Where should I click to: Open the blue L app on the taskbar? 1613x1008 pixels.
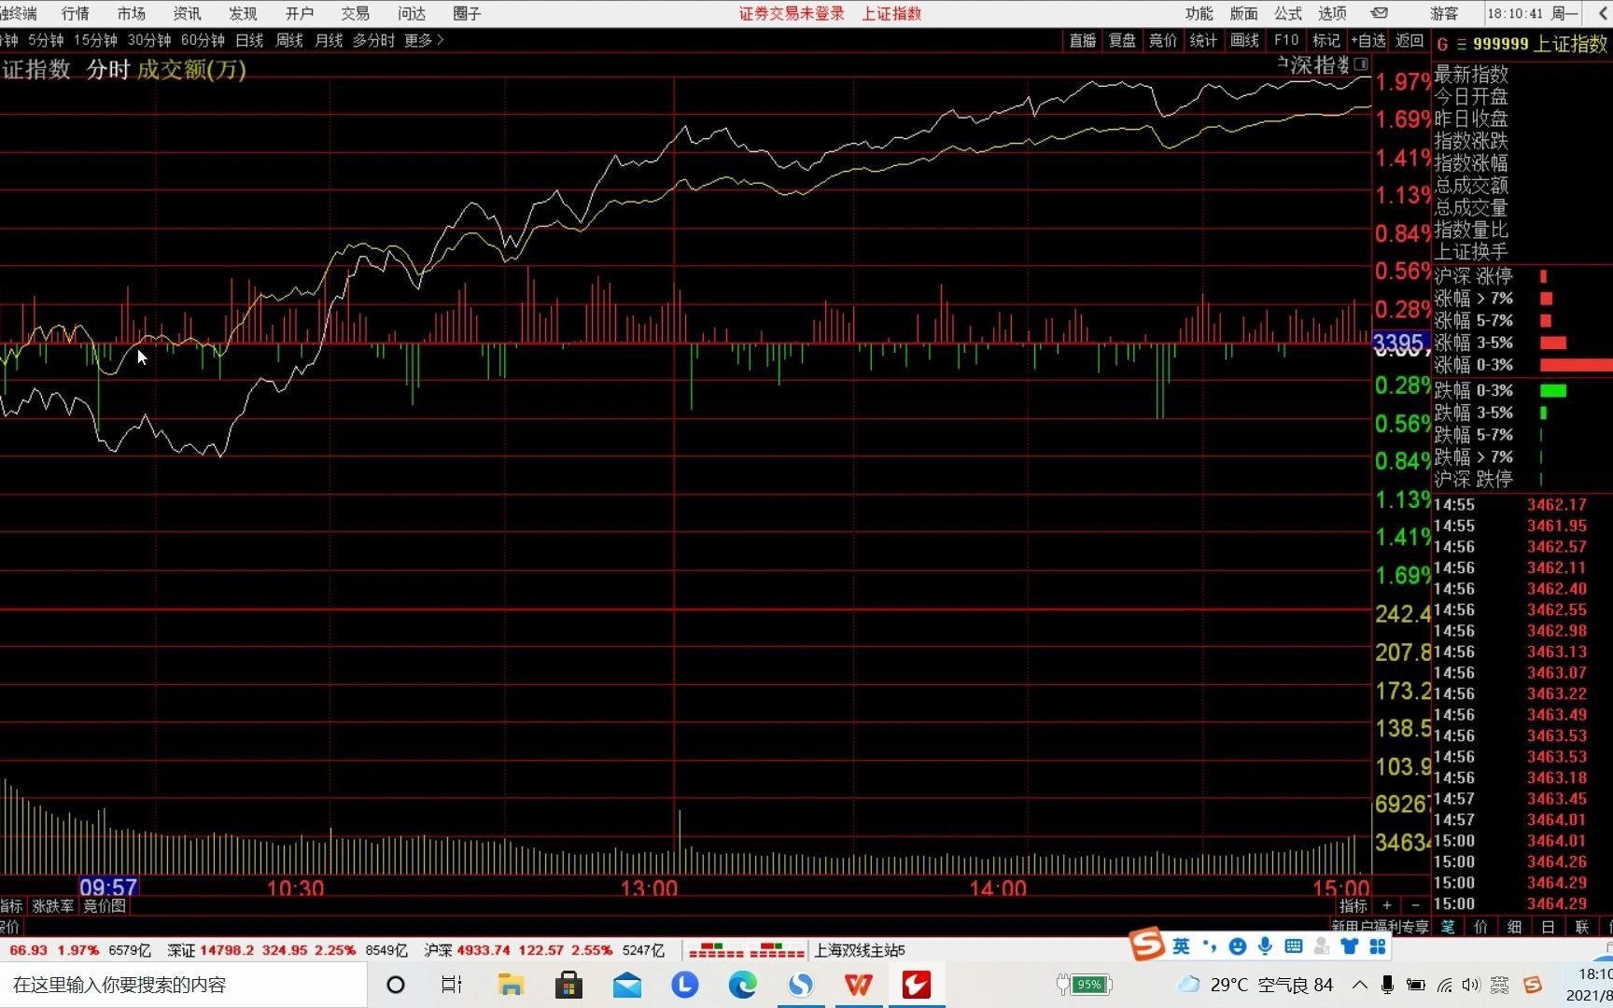685,985
